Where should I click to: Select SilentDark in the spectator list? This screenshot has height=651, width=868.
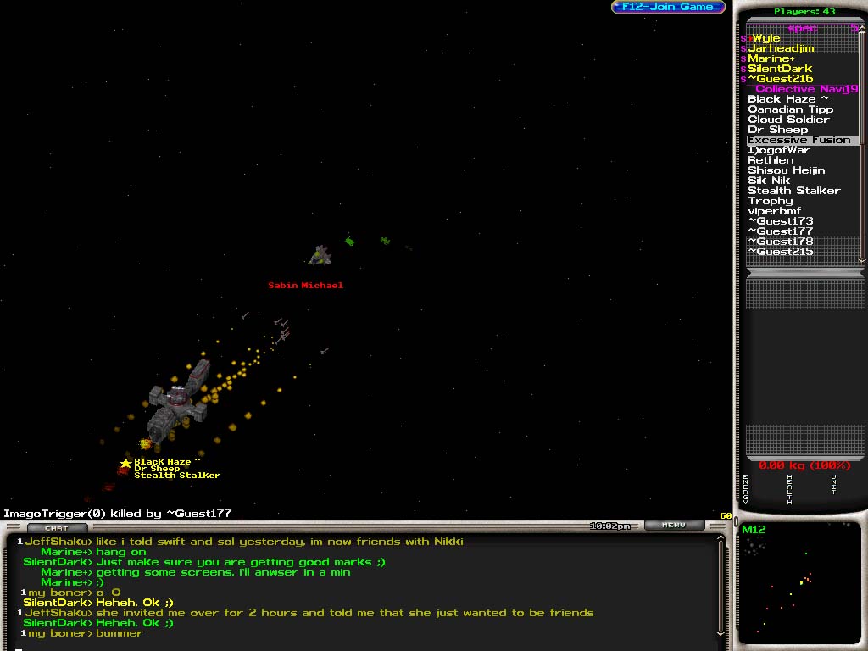point(779,69)
